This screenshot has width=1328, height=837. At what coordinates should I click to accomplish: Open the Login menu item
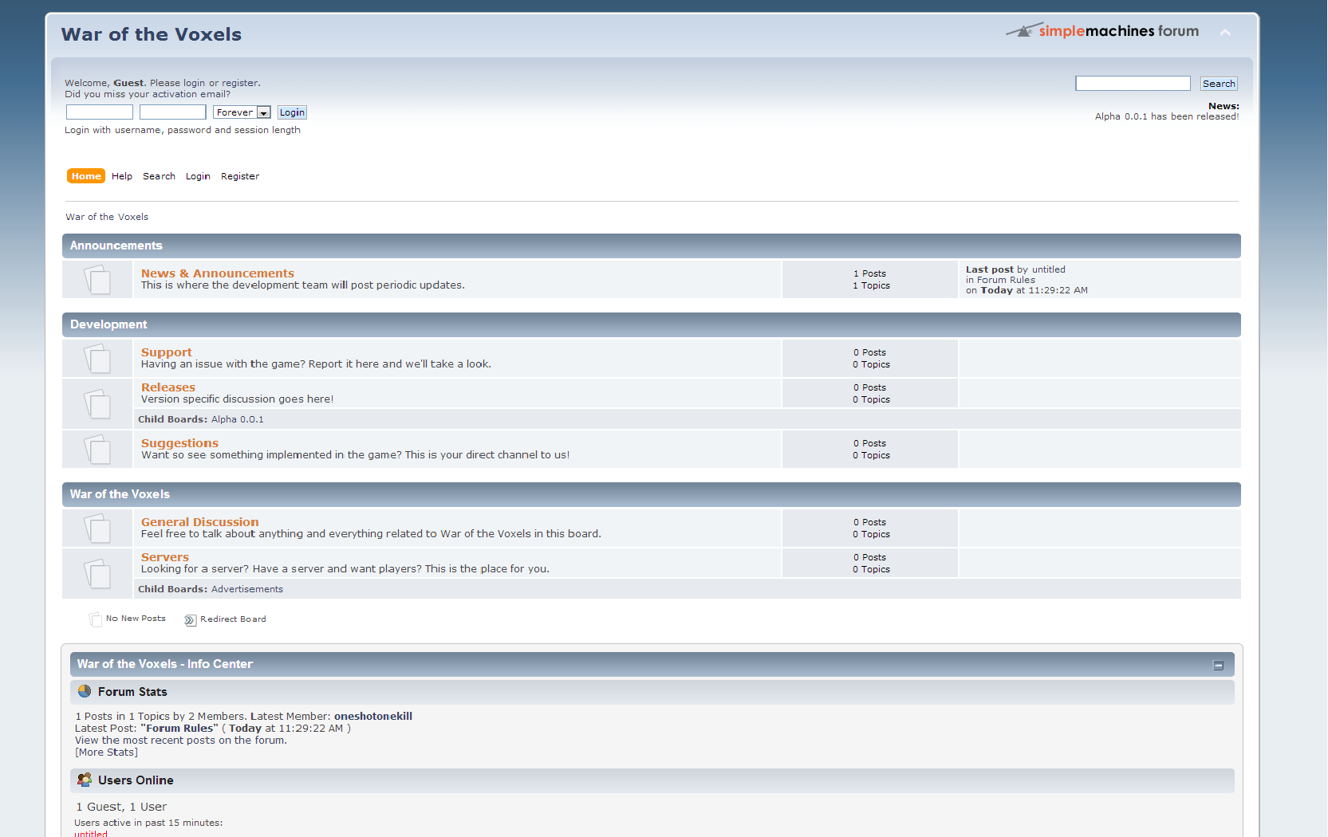pos(198,176)
